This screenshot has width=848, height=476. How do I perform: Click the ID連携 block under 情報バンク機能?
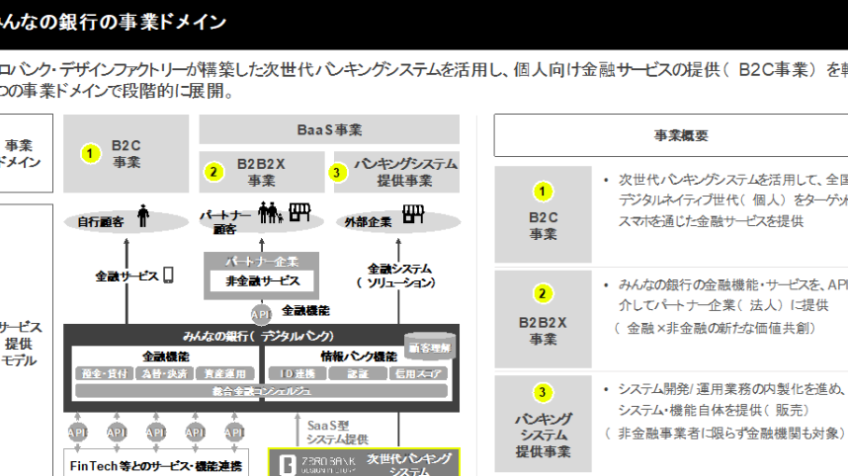(297, 373)
